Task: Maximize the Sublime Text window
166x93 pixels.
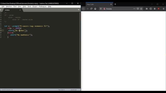Action: tap(72, 3)
